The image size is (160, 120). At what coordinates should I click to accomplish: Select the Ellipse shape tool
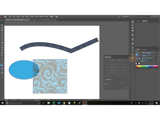click(2, 33)
